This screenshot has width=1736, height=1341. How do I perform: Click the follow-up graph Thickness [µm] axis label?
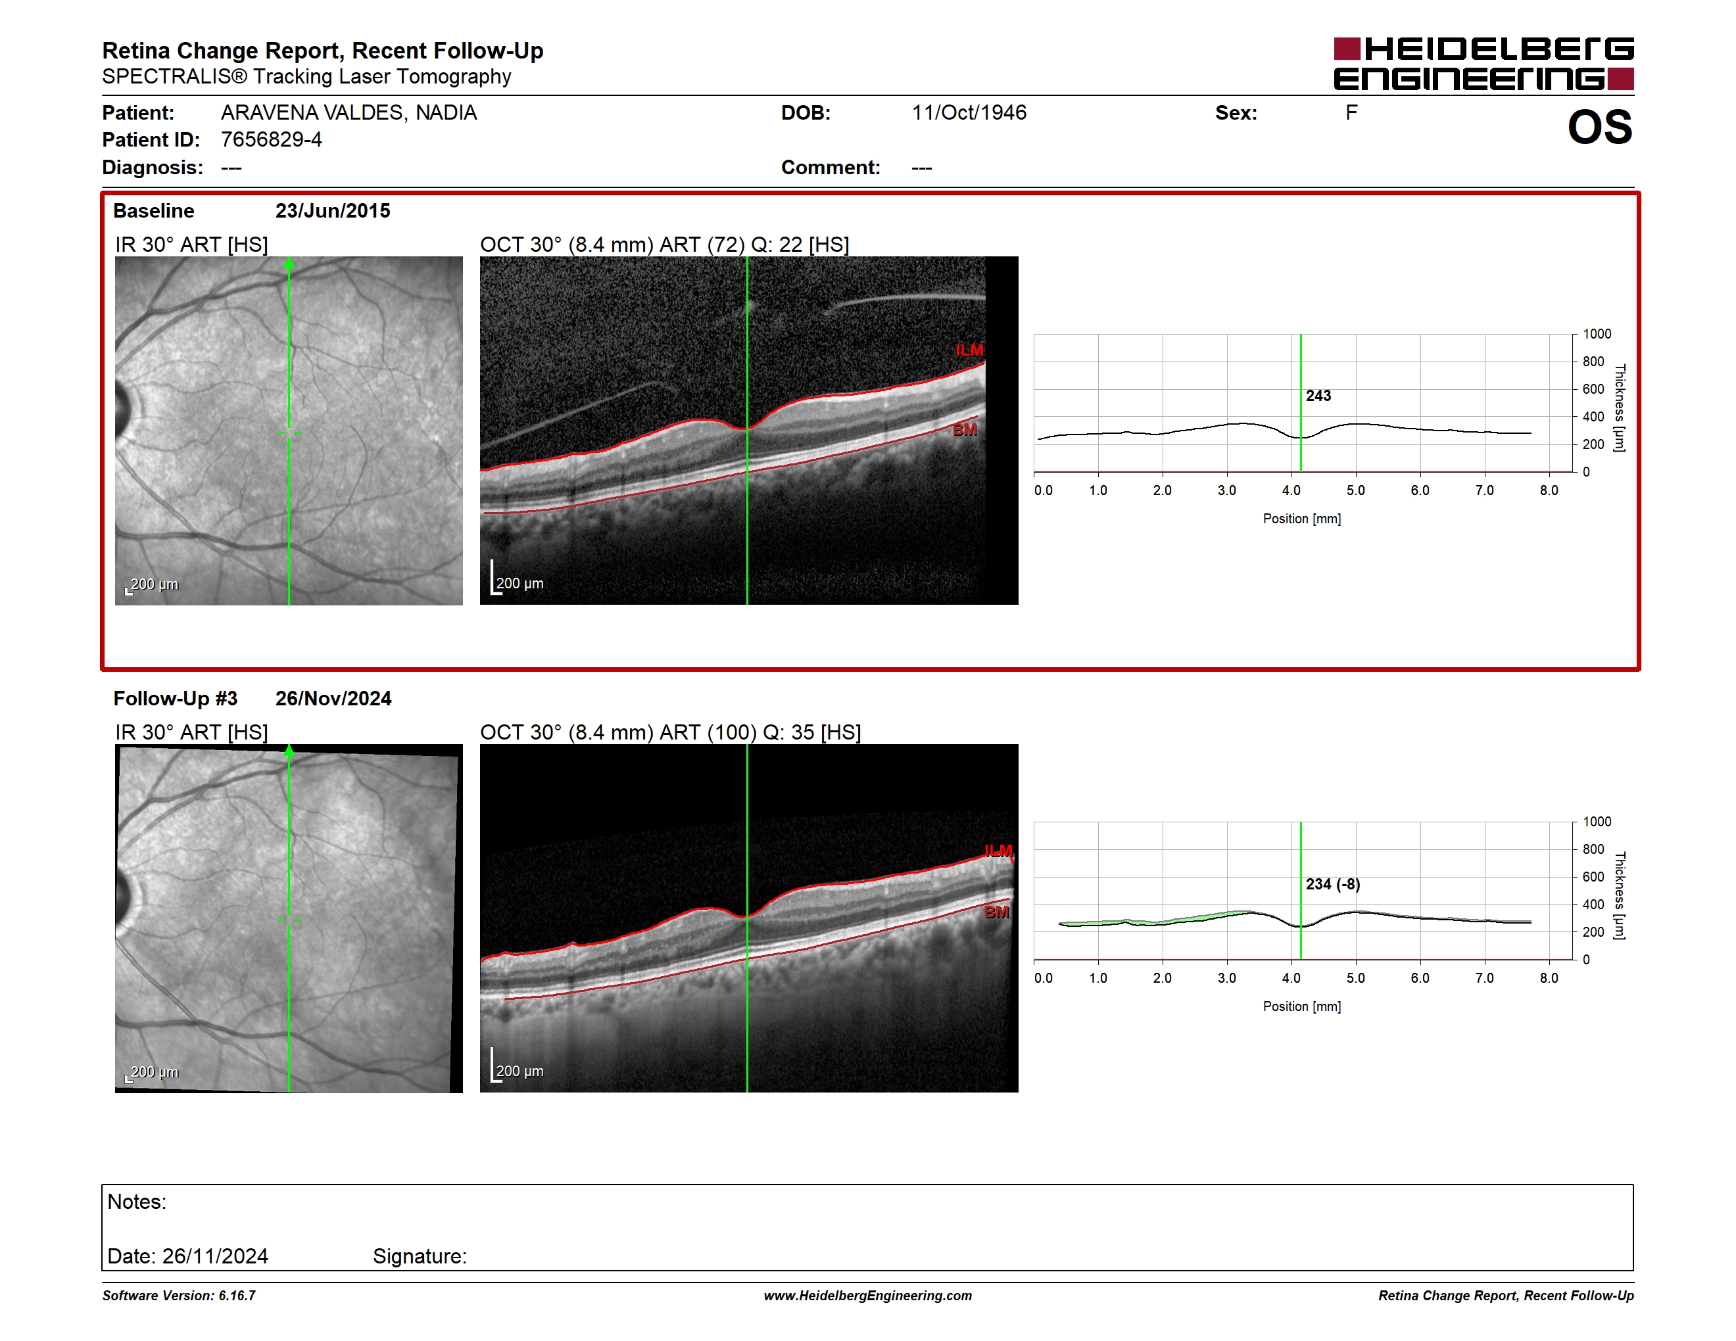[x=1619, y=896]
